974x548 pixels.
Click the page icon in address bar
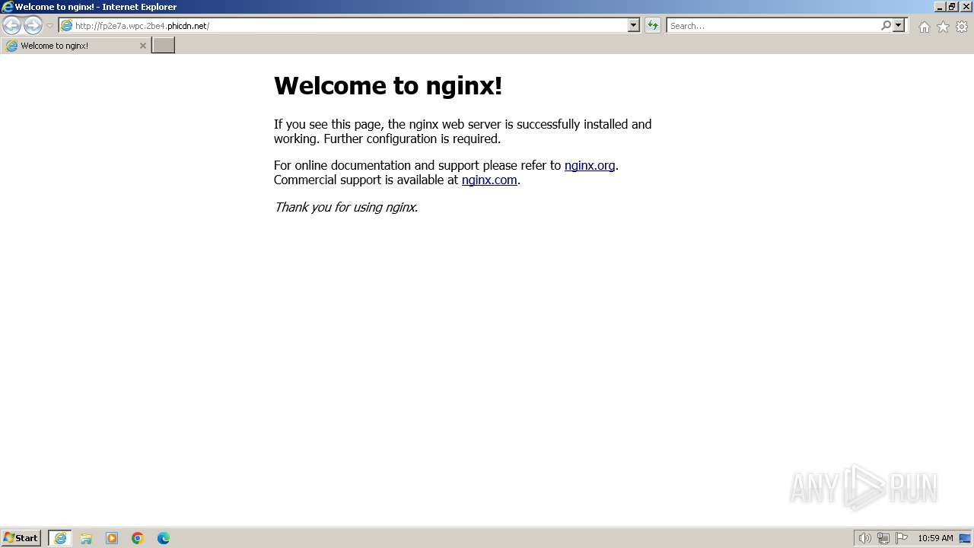66,26
